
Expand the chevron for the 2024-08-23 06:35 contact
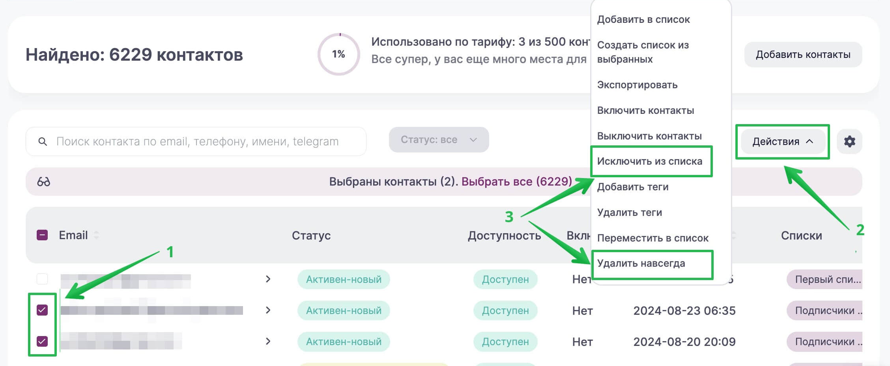pos(268,310)
